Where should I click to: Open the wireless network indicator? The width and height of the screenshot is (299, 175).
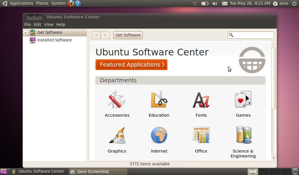click(195, 3)
